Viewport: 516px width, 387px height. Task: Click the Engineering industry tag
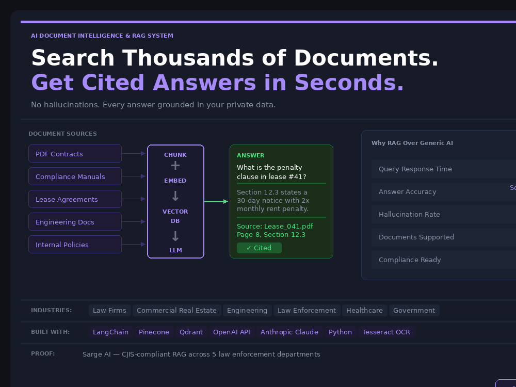coord(247,310)
